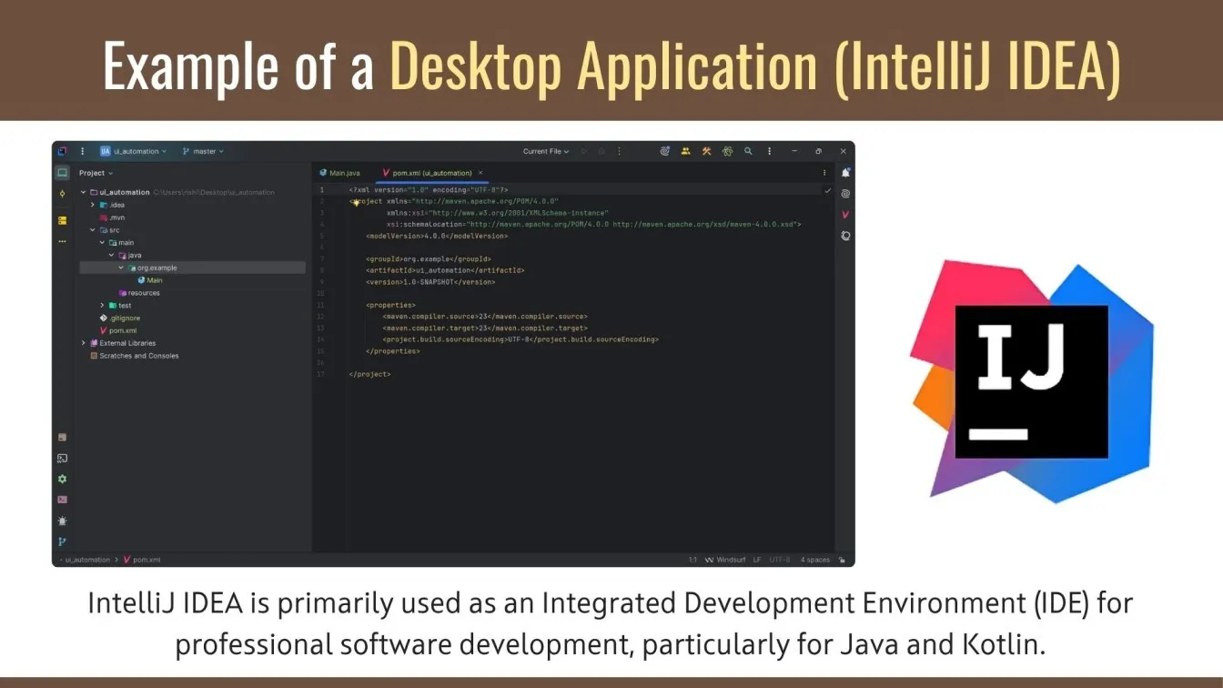Open the ui_automation project dropdown
The height and width of the screenshot is (688, 1223).
click(x=134, y=151)
